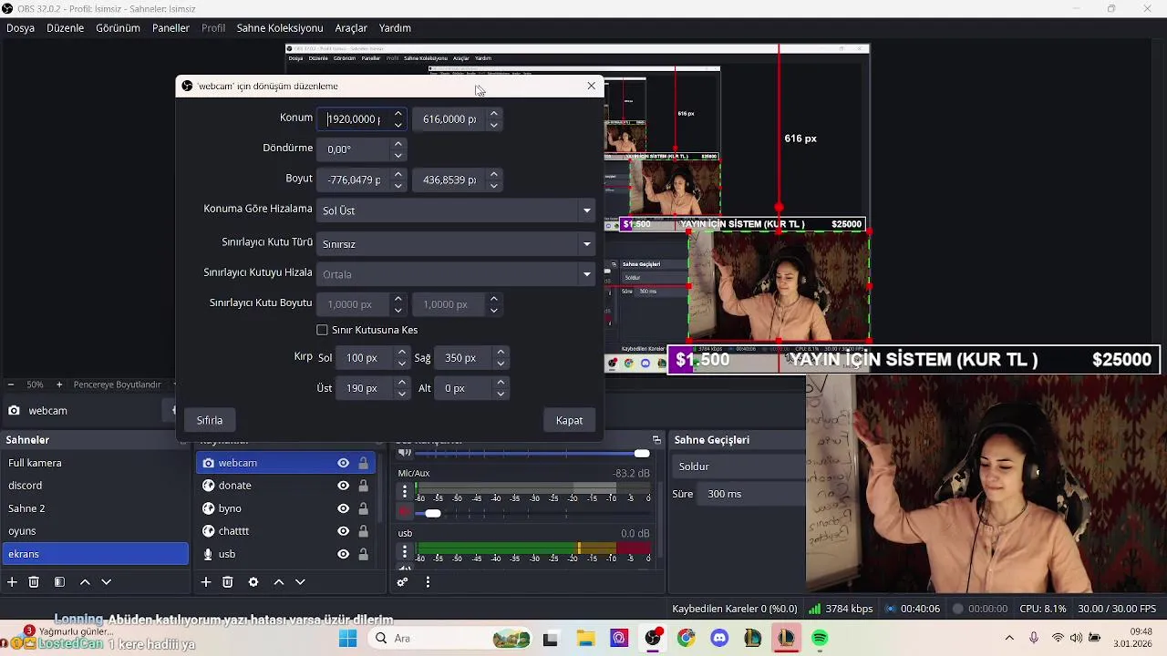Image resolution: width=1167 pixels, height=656 pixels.
Task: Open Sahne Koleksiyonu menu
Action: (280, 28)
